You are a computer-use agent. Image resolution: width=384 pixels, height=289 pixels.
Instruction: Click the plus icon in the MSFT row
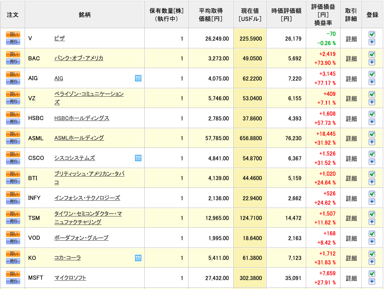point(372,281)
